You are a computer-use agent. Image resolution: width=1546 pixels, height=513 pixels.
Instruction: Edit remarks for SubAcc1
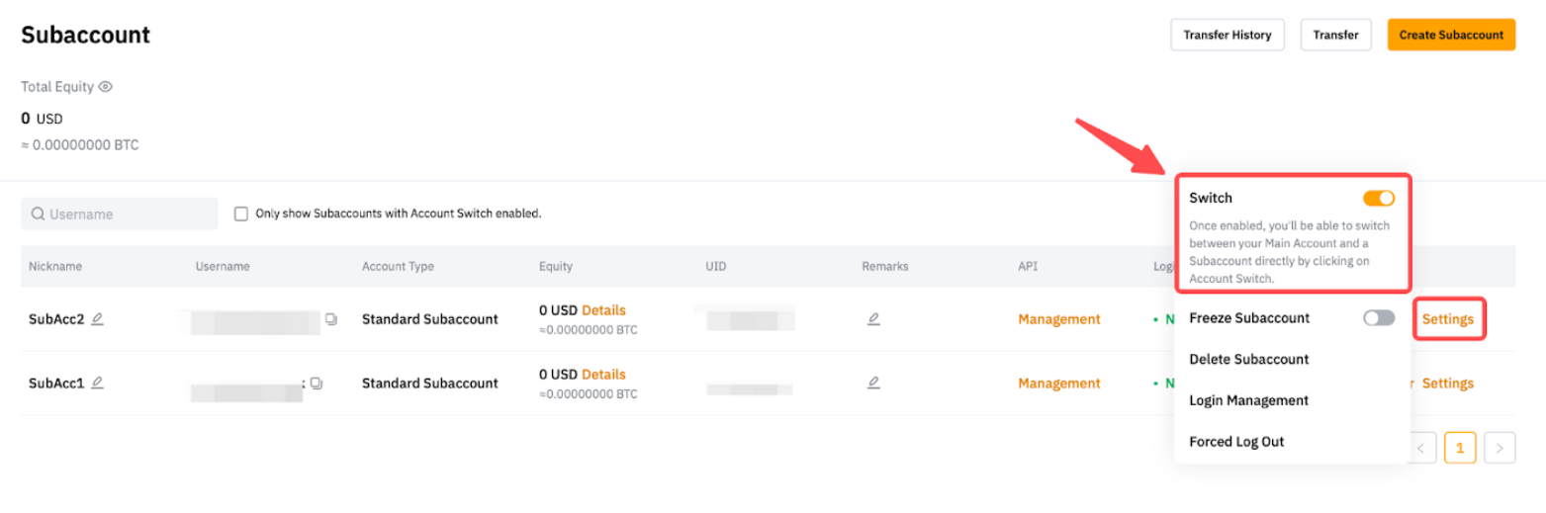tap(873, 383)
